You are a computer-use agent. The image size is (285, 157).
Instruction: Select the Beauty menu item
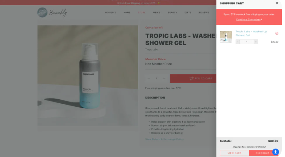coord(172,13)
